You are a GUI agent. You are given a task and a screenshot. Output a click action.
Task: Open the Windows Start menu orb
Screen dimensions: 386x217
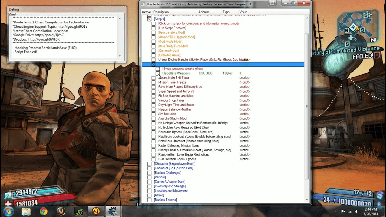click(x=8, y=211)
